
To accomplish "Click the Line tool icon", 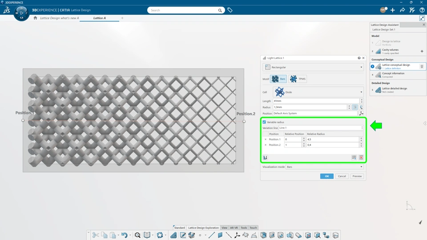I will click(211, 235).
